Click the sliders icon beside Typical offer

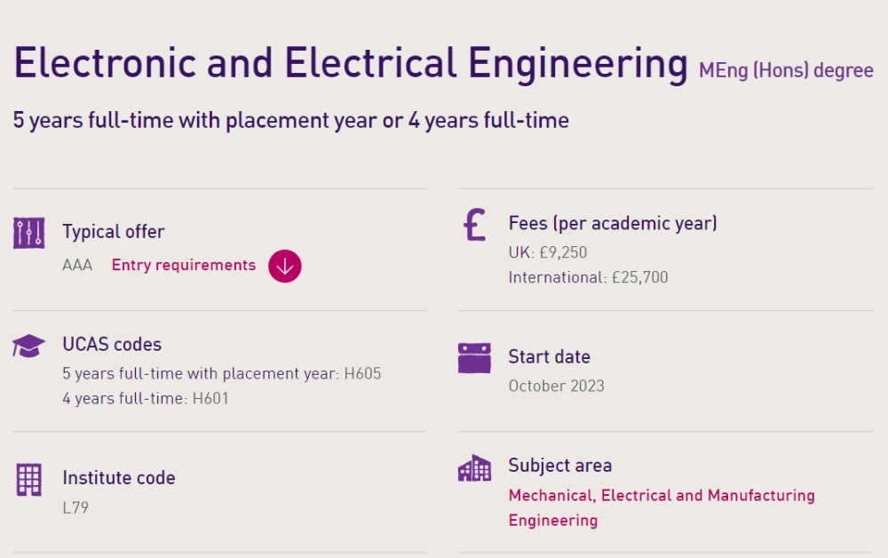[x=29, y=233]
